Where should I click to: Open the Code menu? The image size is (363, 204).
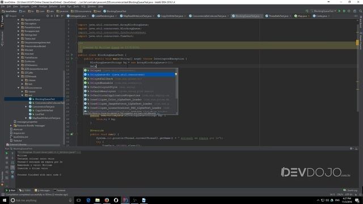click(34, 6)
